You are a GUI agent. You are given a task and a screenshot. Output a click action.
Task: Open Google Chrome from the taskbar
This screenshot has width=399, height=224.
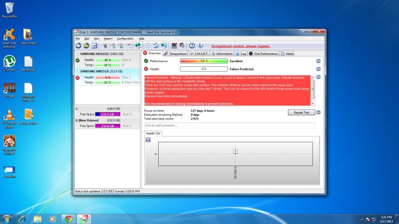pyautogui.click(x=68, y=219)
